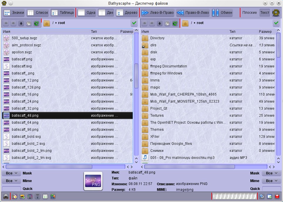Image resolution: width=283 pixels, height=202 pixels.
Task: Click the window-with-green-arrow icon at bottom right
Action: pos(269,196)
